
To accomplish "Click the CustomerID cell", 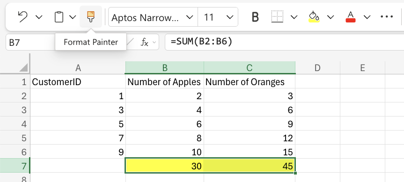I will [x=78, y=82].
